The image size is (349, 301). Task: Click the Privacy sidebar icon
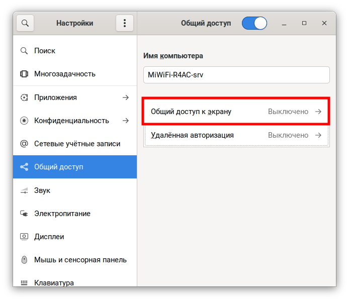(x=24, y=121)
